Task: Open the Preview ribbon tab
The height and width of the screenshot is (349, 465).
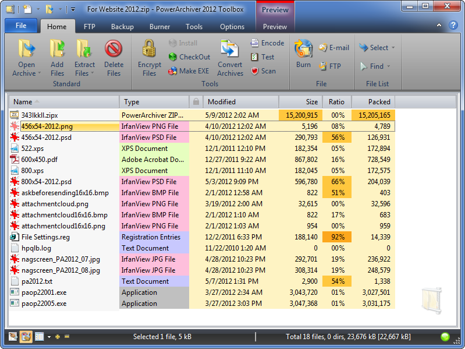Action: 275,26
